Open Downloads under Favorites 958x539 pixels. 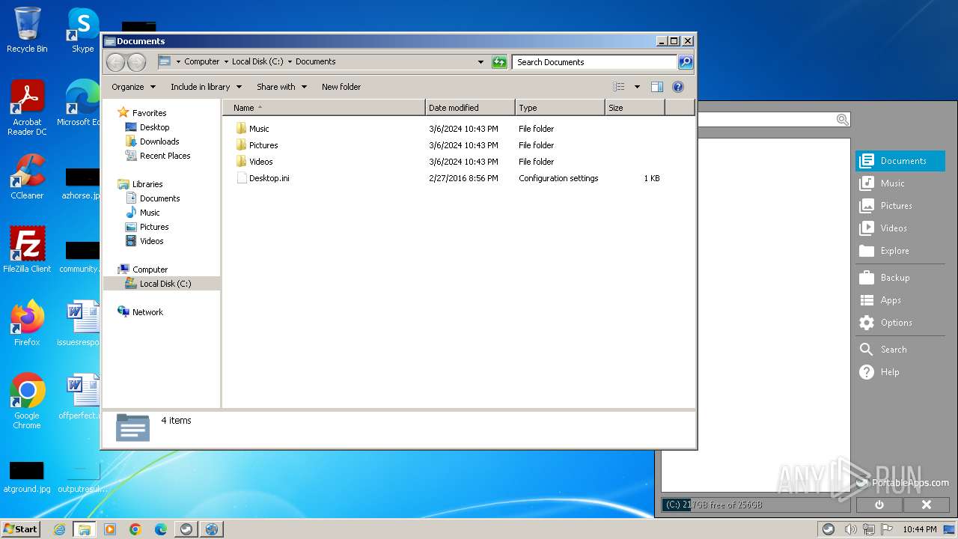[x=159, y=141]
